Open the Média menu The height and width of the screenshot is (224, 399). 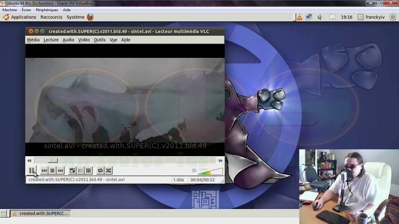[33, 40]
